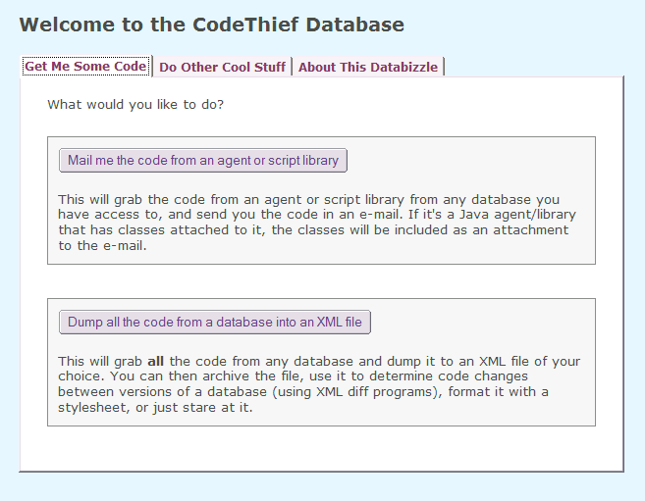Click the bold word 'all' in the description
Image resolution: width=645 pixels, height=501 pixels.
pyautogui.click(x=155, y=362)
